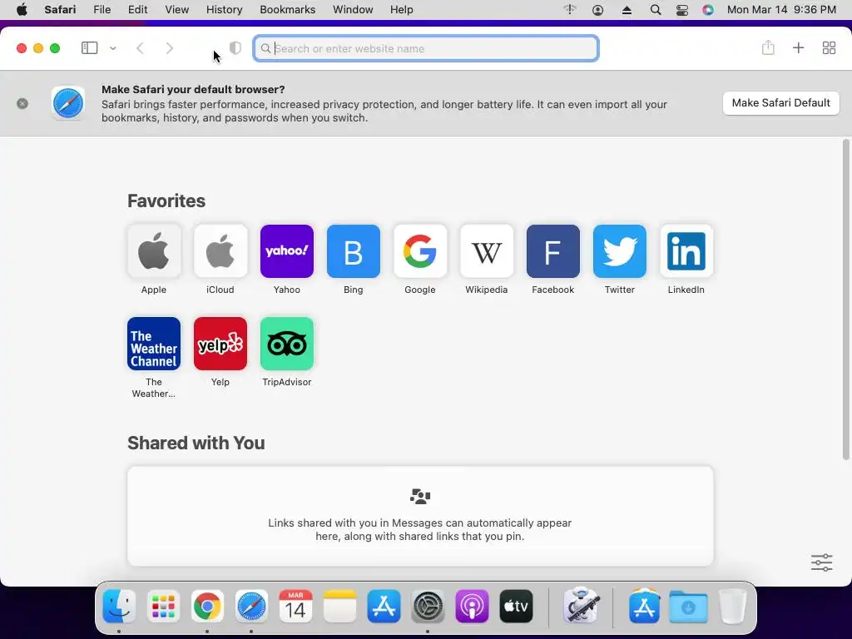Open the Window menu
This screenshot has width=852, height=639.
click(x=353, y=9)
